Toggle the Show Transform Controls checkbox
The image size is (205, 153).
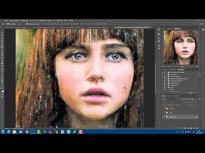coord(27,24)
